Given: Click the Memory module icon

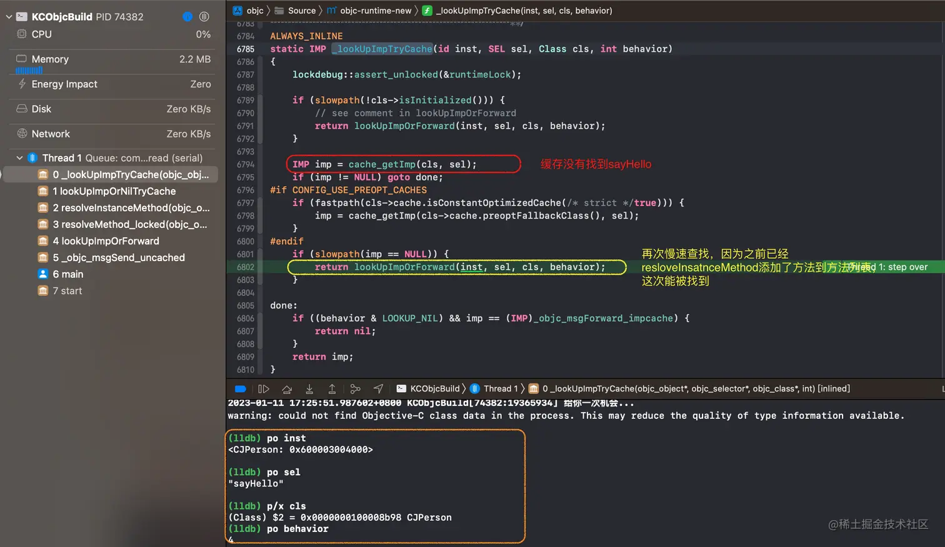Looking at the screenshot, I should pyautogui.click(x=21, y=59).
